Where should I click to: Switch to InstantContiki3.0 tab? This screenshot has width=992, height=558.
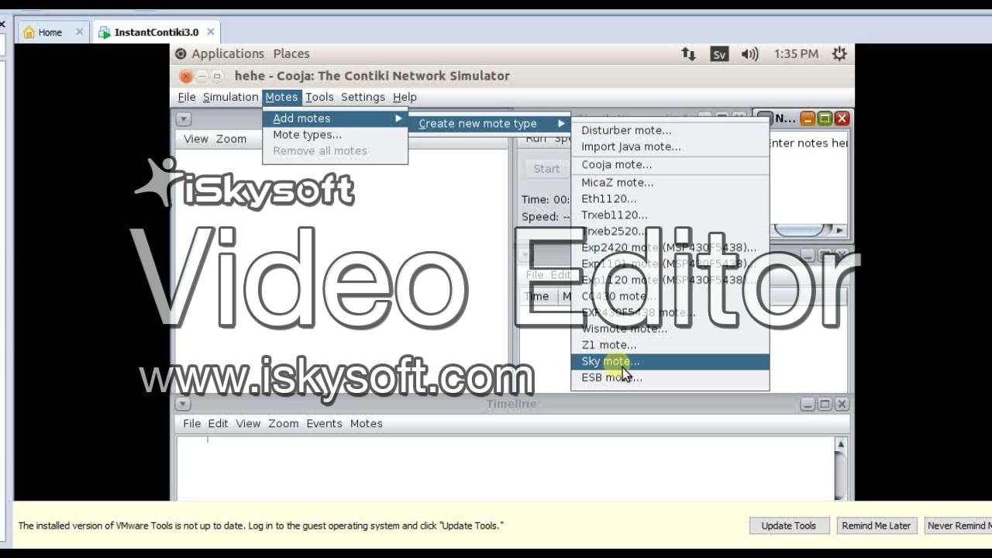coord(156,32)
